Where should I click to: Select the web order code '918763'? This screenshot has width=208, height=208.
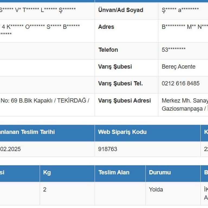108,149
